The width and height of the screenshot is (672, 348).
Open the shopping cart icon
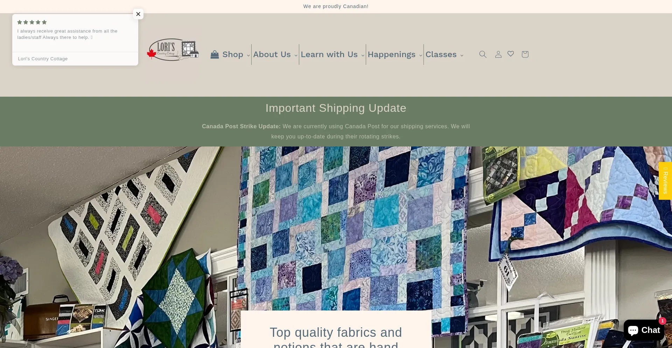click(525, 54)
